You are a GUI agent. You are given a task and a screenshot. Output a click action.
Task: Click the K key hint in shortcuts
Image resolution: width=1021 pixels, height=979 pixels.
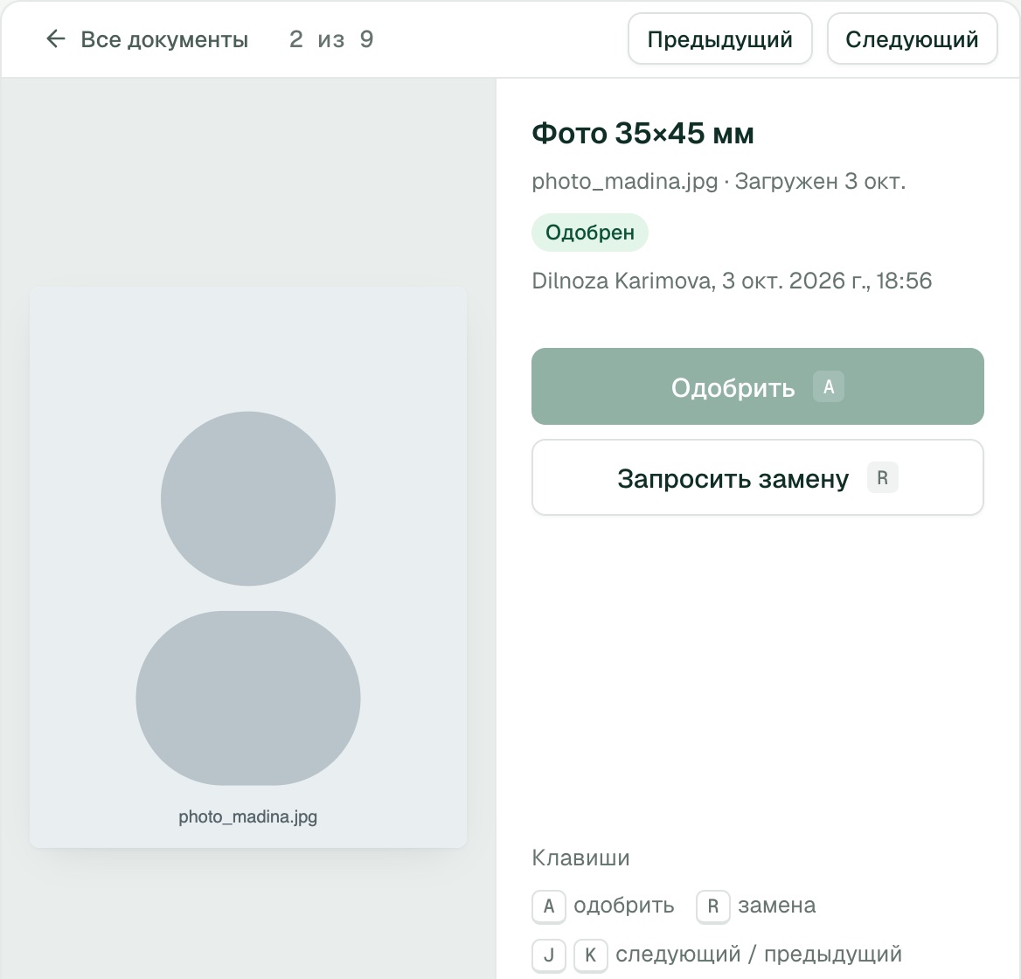590,955
